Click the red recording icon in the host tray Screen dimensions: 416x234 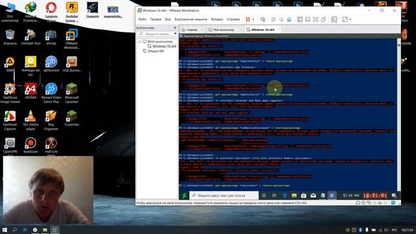(354, 230)
